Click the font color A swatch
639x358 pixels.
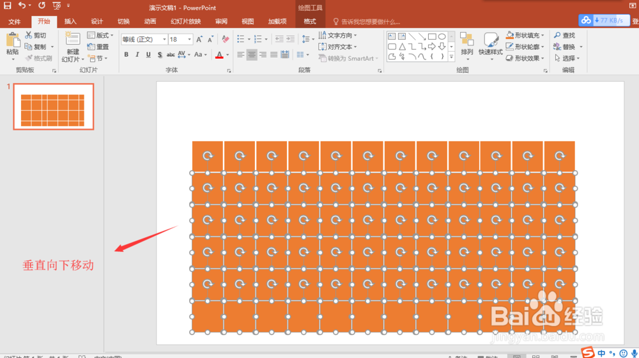click(x=219, y=54)
